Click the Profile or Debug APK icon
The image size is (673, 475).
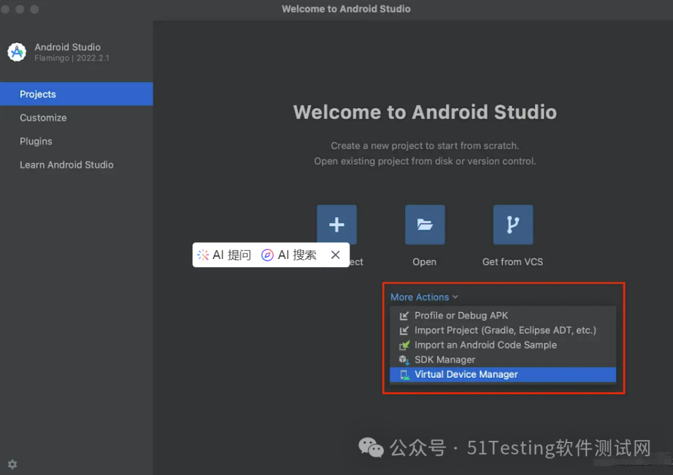pyautogui.click(x=404, y=316)
